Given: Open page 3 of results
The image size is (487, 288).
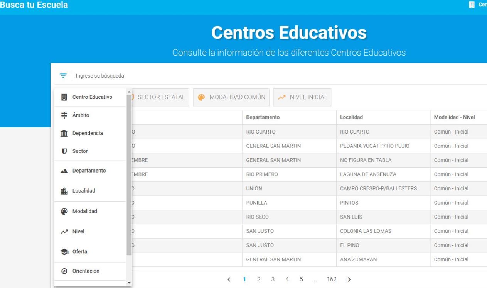Looking at the screenshot, I should [x=273, y=279].
